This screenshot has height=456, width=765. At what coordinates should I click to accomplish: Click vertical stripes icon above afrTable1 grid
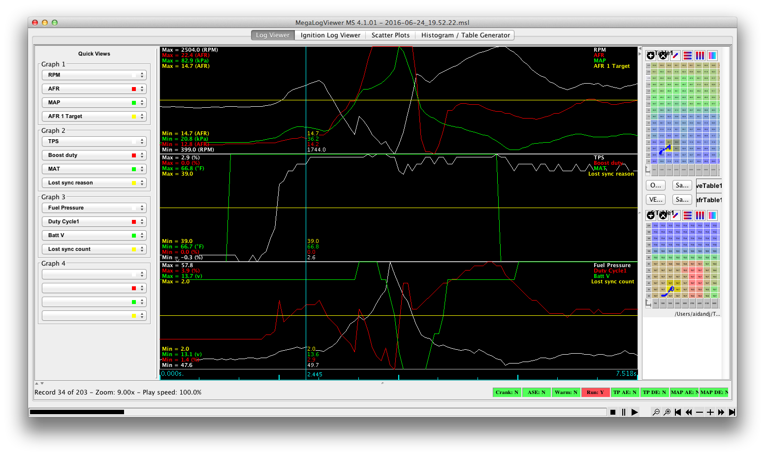700,215
